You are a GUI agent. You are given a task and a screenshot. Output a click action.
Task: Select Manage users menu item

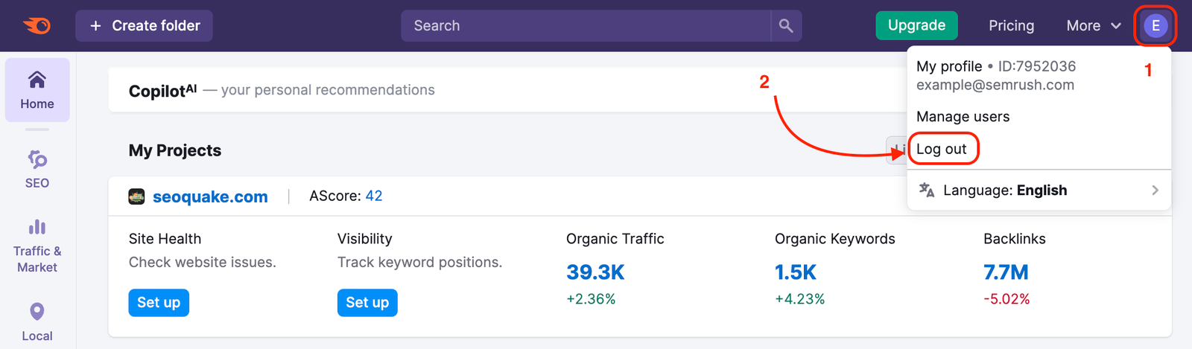(x=963, y=117)
